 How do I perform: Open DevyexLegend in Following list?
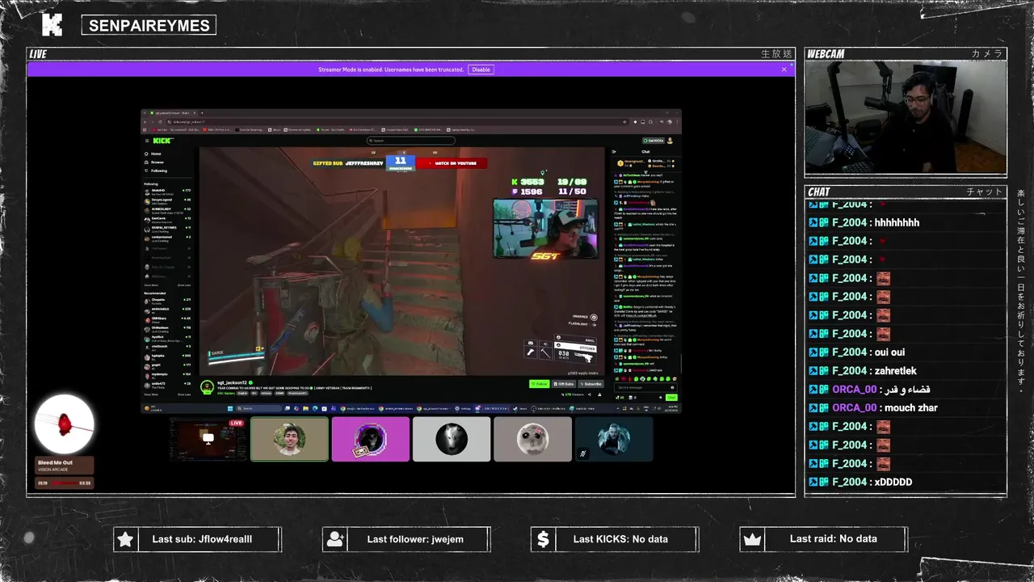[168, 201]
